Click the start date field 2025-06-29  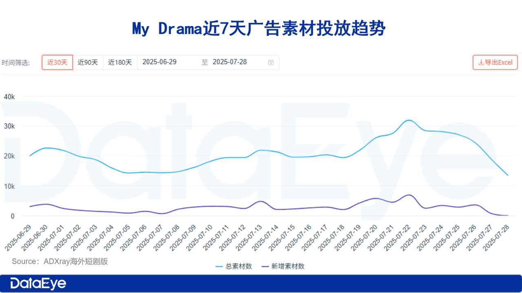tap(159, 62)
